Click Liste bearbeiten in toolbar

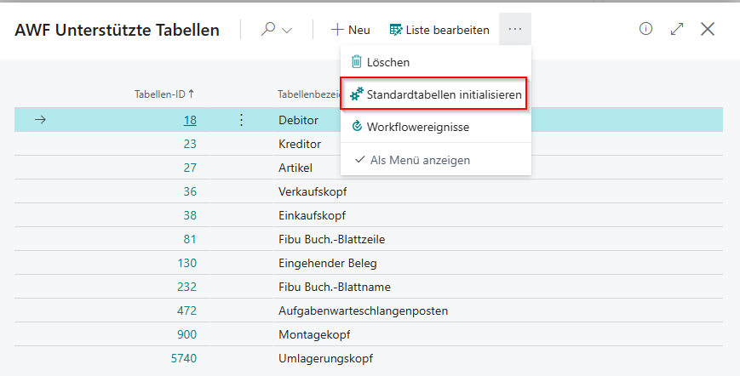click(x=439, y=30)
